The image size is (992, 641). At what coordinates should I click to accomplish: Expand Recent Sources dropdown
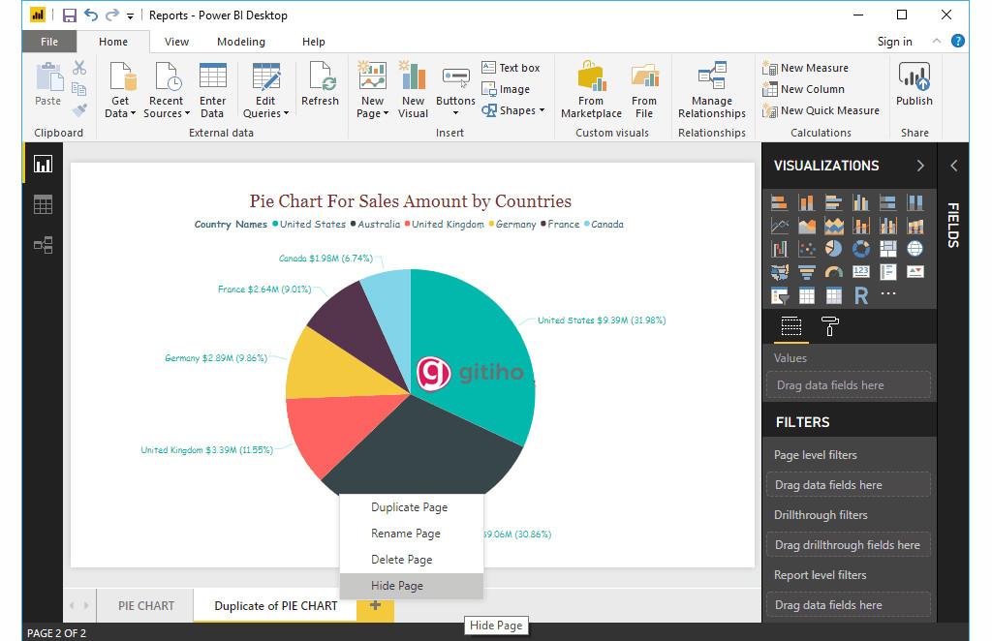(x=167, y=90)
